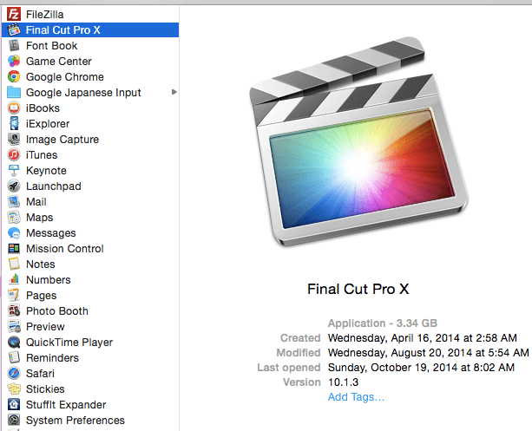Select the QuickTime Player icon

click(x=14, y=343)
